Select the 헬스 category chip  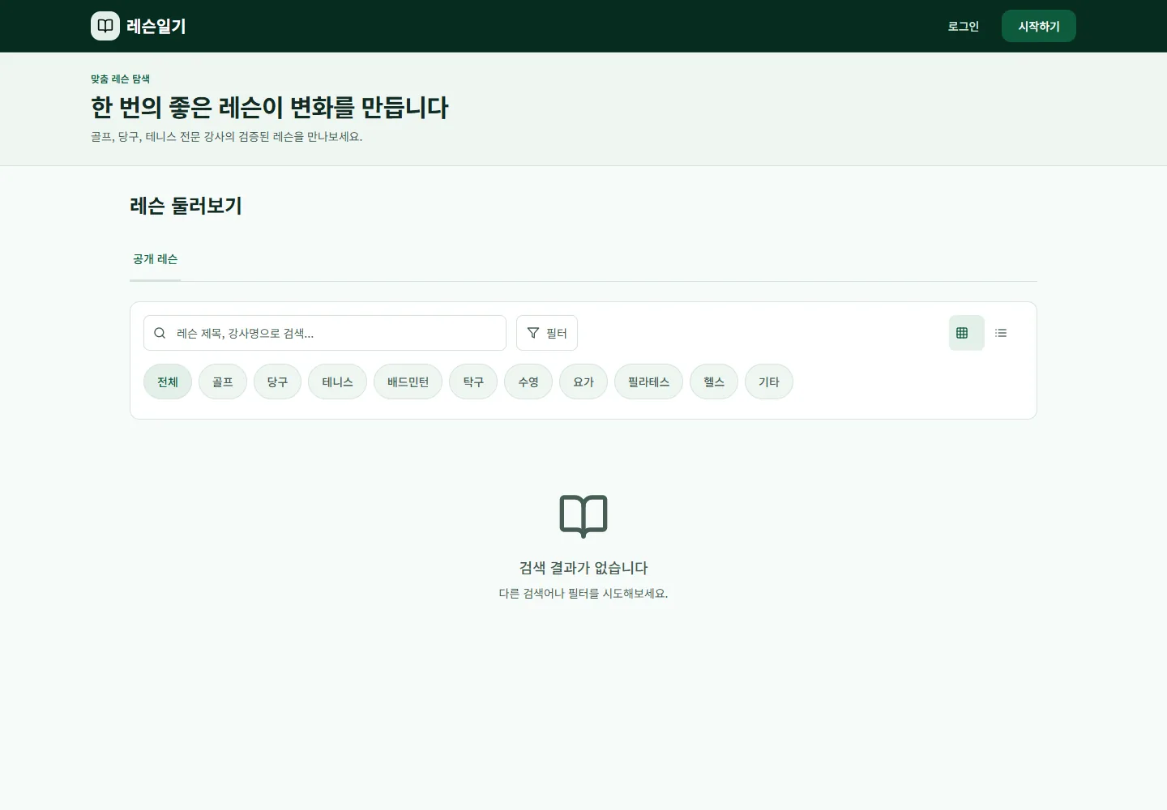[714, 382]
